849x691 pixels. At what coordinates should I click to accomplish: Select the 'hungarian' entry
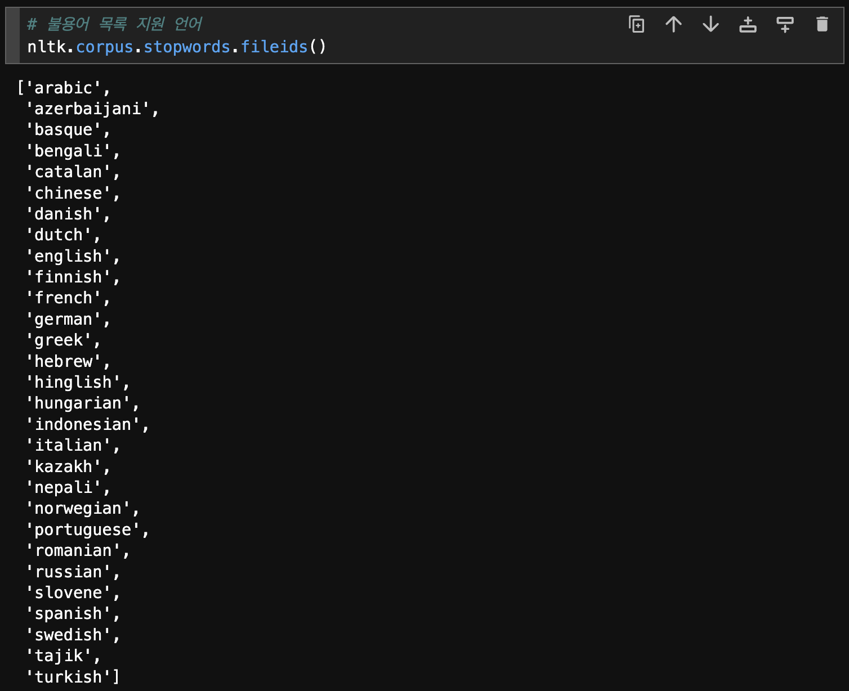click(78, 403)
